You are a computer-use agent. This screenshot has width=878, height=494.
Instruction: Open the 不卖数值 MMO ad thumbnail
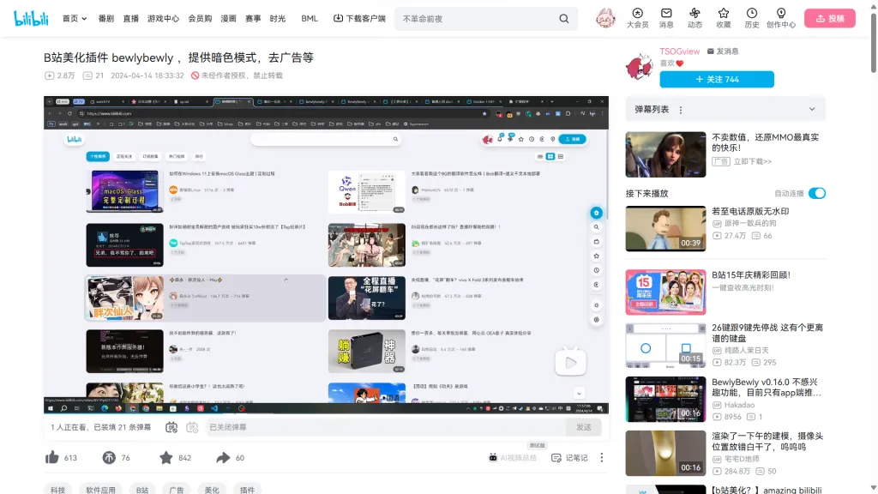click(x=665, y=154)
